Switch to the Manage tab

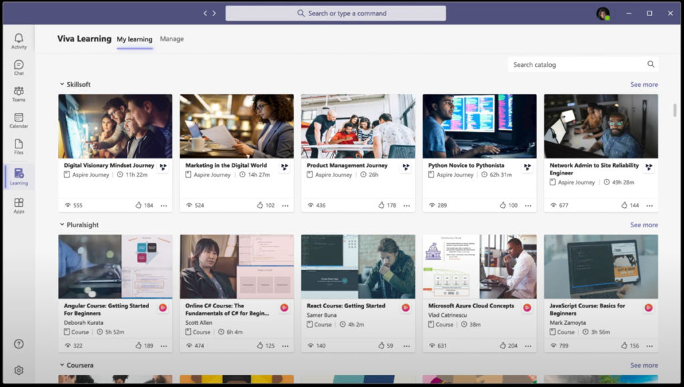(172, 39)
